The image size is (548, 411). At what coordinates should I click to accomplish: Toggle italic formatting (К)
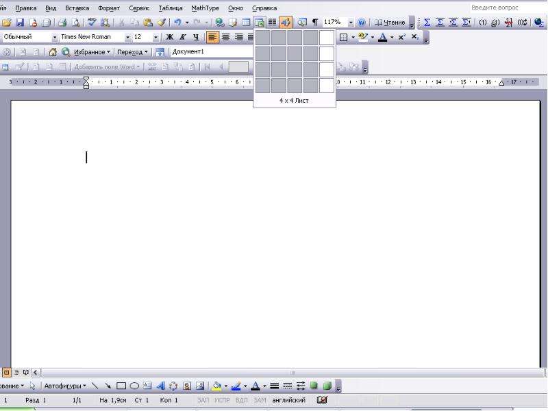[x=182, y=37]
